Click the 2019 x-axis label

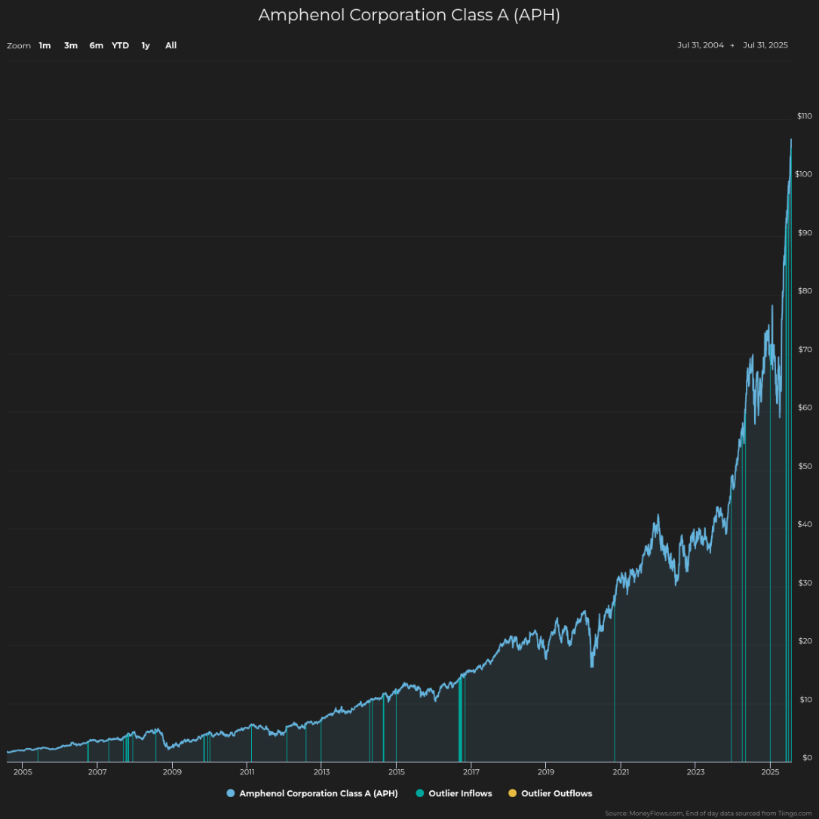546,771
